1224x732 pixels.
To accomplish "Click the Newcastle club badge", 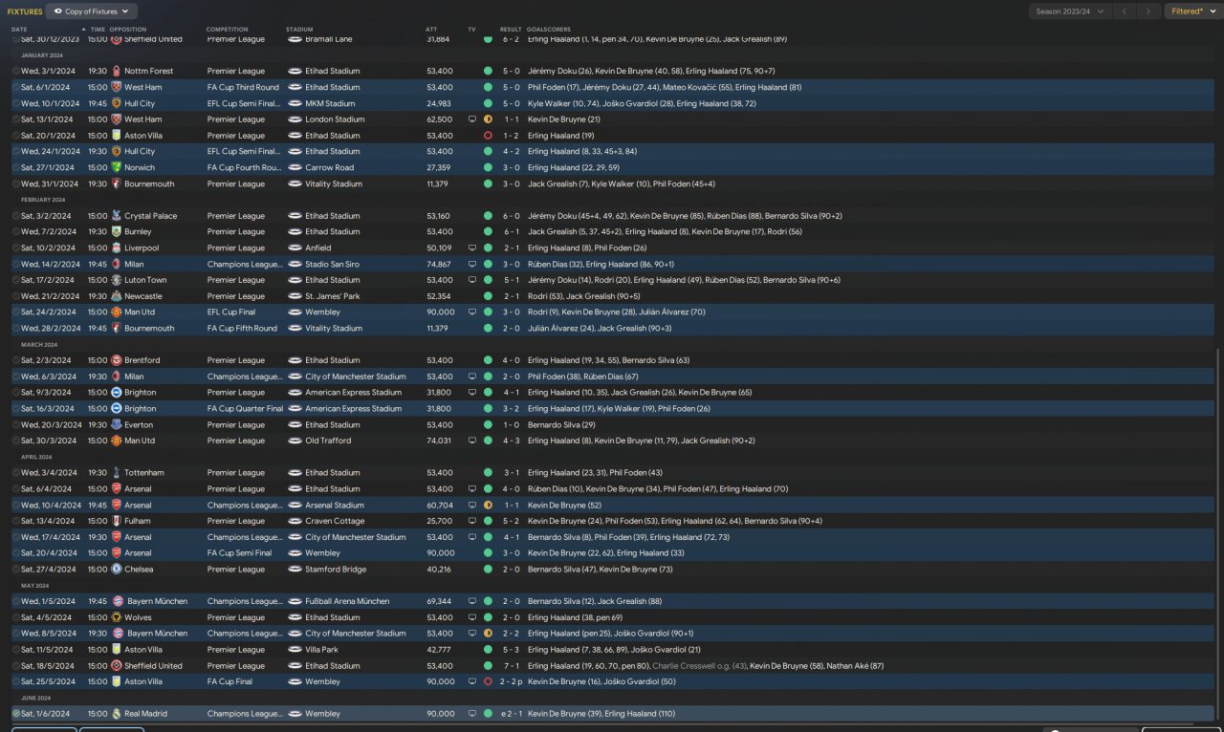I will (x=116, y=296).
